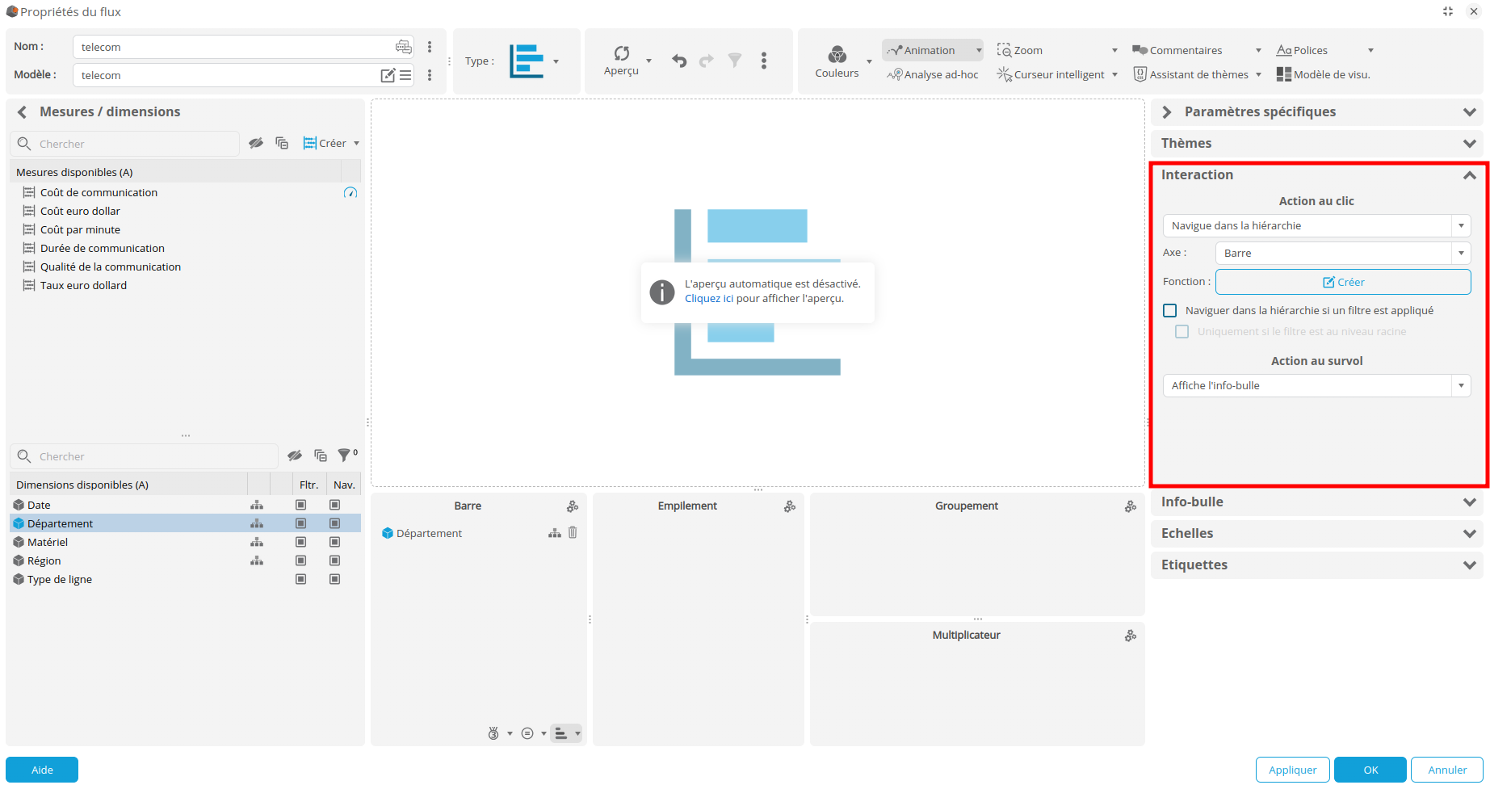Open the Action au clic dropdown
Image resolution: width=1490 pixels, height=785 pixels.
1316,226
